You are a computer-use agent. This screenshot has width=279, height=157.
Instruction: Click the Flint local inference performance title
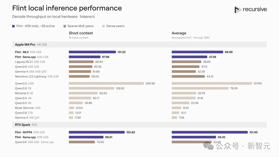point(67,8)
